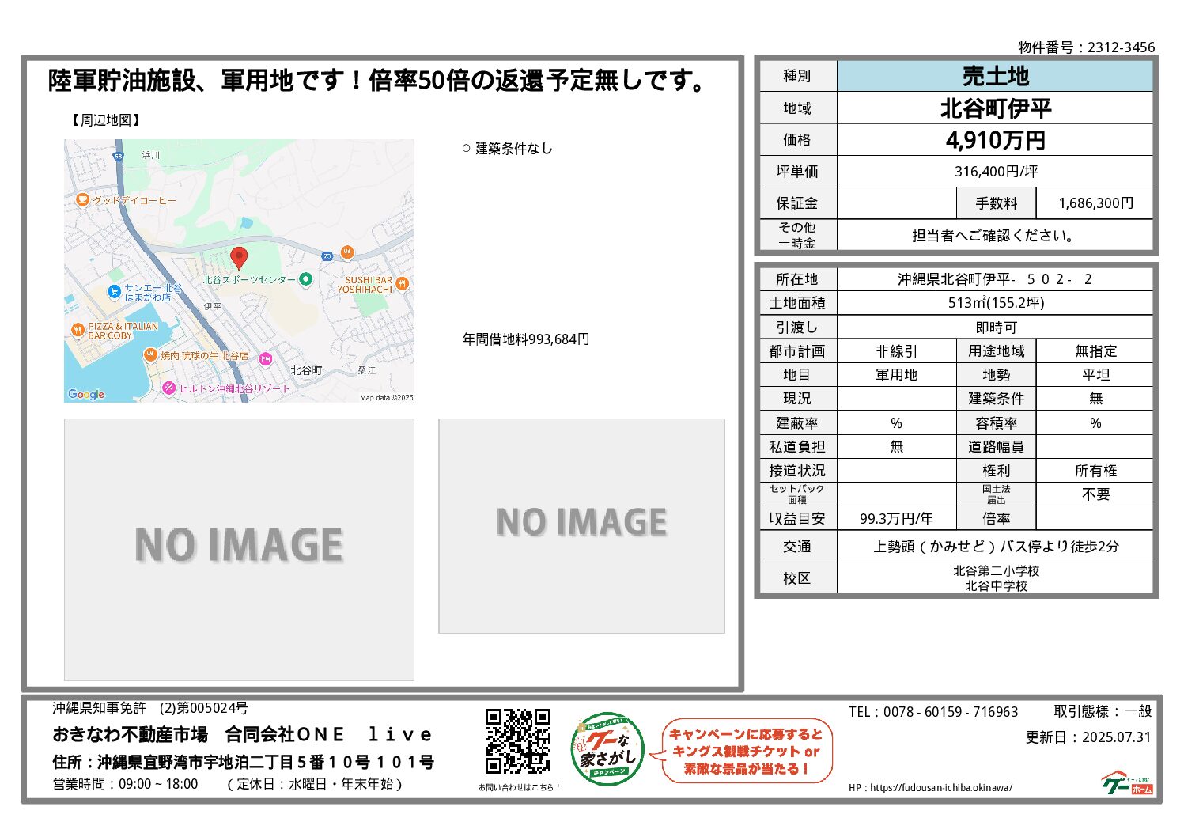Viewport: 1184px width, 837px height.
Task: Click the 平坦 terrain value
Action: (x=1096, y=375)
